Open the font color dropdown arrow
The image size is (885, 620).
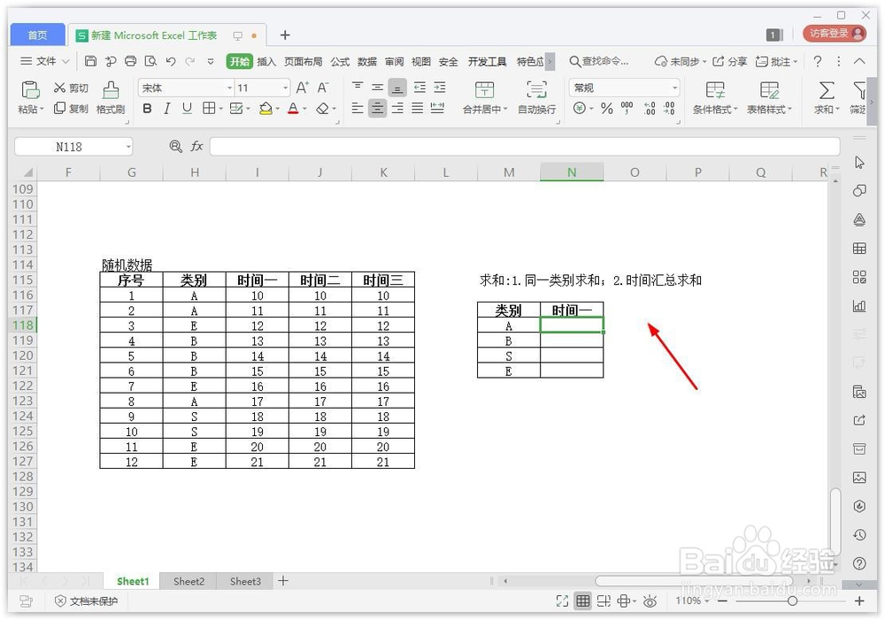click(x=304, y=109)
